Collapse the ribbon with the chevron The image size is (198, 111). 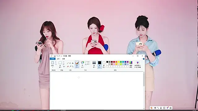pyautogui.click(x=141, y=59)
